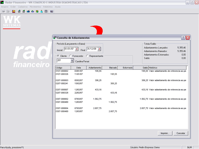Click the question mark help icon in dialog
199x149 pixels.
(183, 37)
